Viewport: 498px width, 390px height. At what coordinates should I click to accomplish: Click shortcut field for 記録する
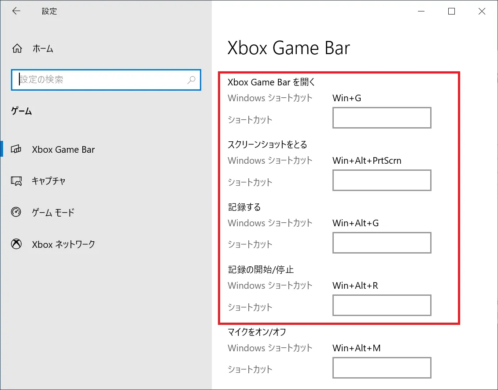pos(382,243)
